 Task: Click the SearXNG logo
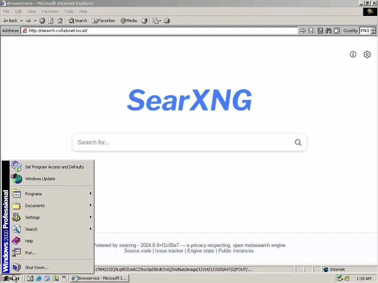point(189,100)
